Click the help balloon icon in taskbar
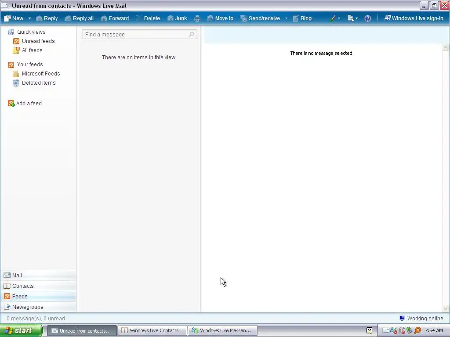450x337 pixels. pos(369,330)
